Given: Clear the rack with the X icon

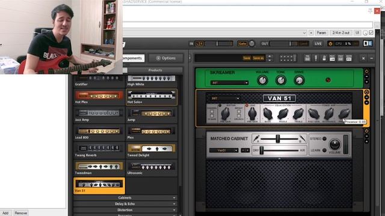Looking at the screenshot, I should coord(363,58).
